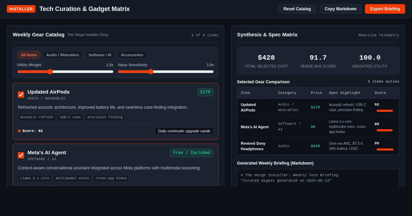
Task: Select the All Items filter tab
Action: coord(29,55)
